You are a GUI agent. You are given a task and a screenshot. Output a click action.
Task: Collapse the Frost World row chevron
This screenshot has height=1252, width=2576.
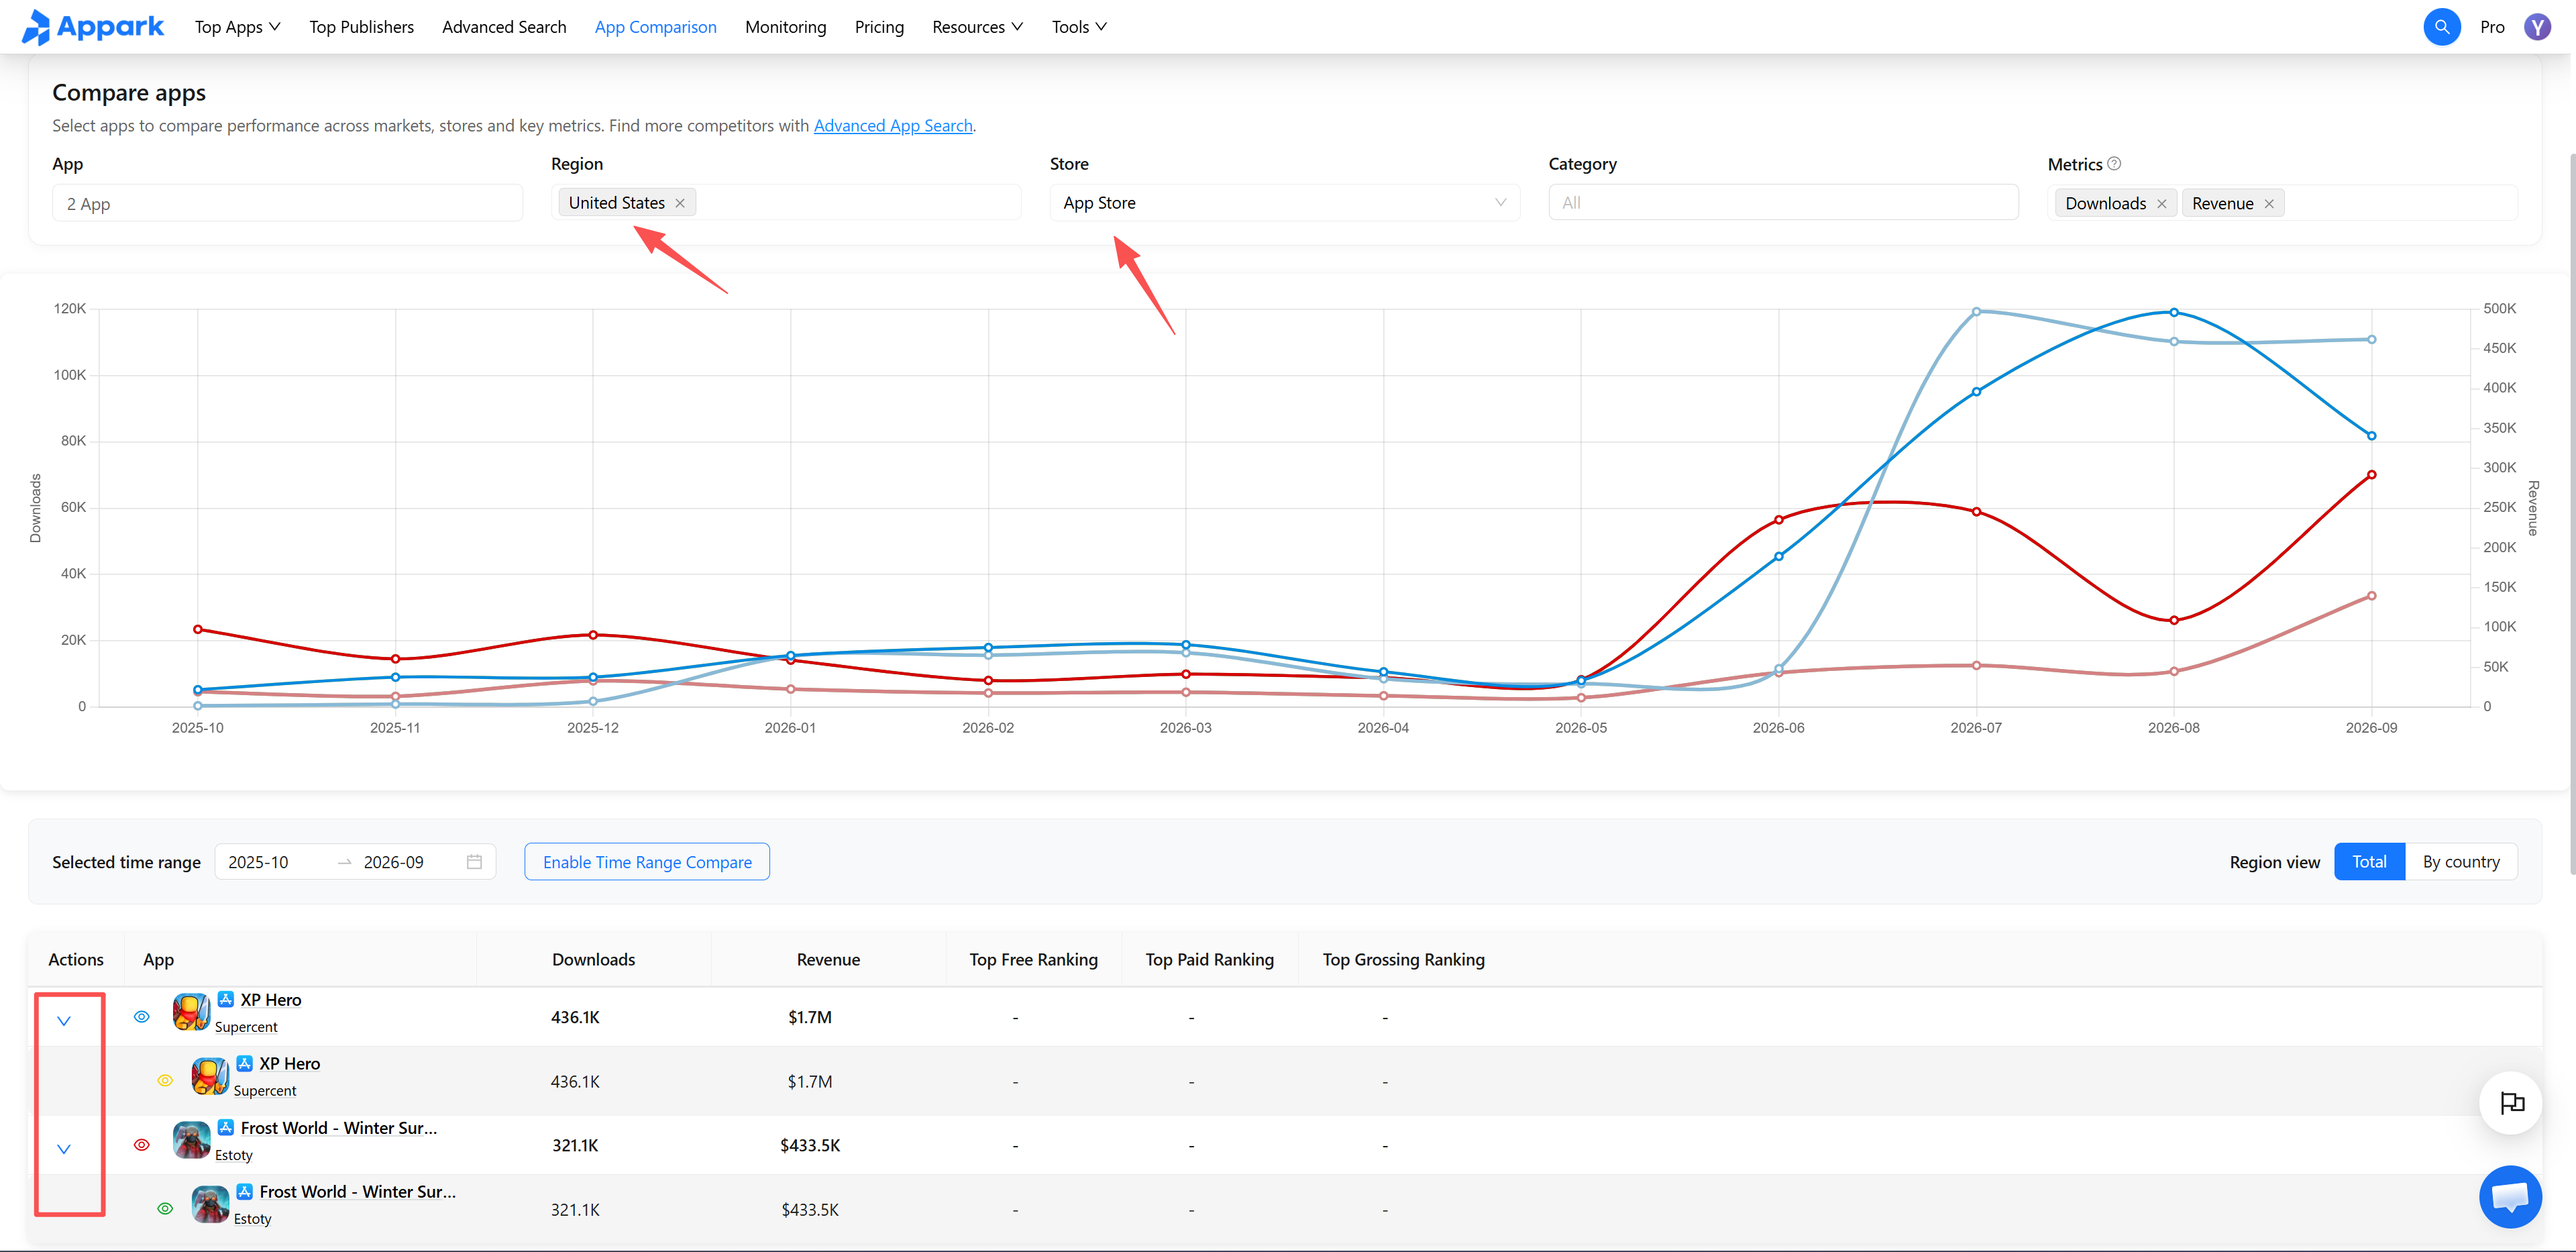(x=64, y=1149)
